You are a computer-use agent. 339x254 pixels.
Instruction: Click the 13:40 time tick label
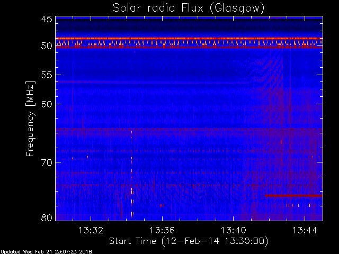point(233,230)
